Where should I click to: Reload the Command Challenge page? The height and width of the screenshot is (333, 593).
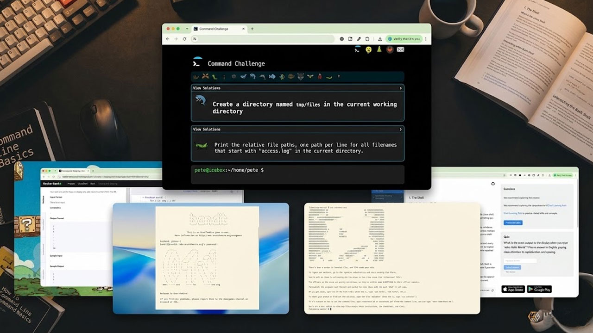coord(184,39)
